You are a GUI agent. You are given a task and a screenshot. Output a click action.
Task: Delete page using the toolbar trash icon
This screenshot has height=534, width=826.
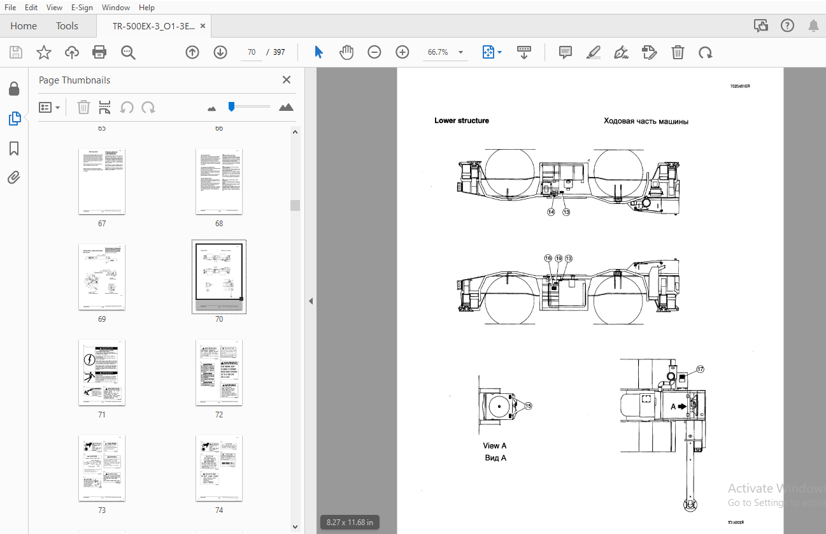(678, 52)
